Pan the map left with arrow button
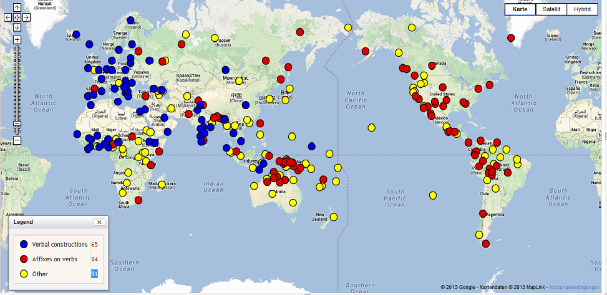Image resolution: width=607 pixels, height=295 pixels. pos(7,17)
